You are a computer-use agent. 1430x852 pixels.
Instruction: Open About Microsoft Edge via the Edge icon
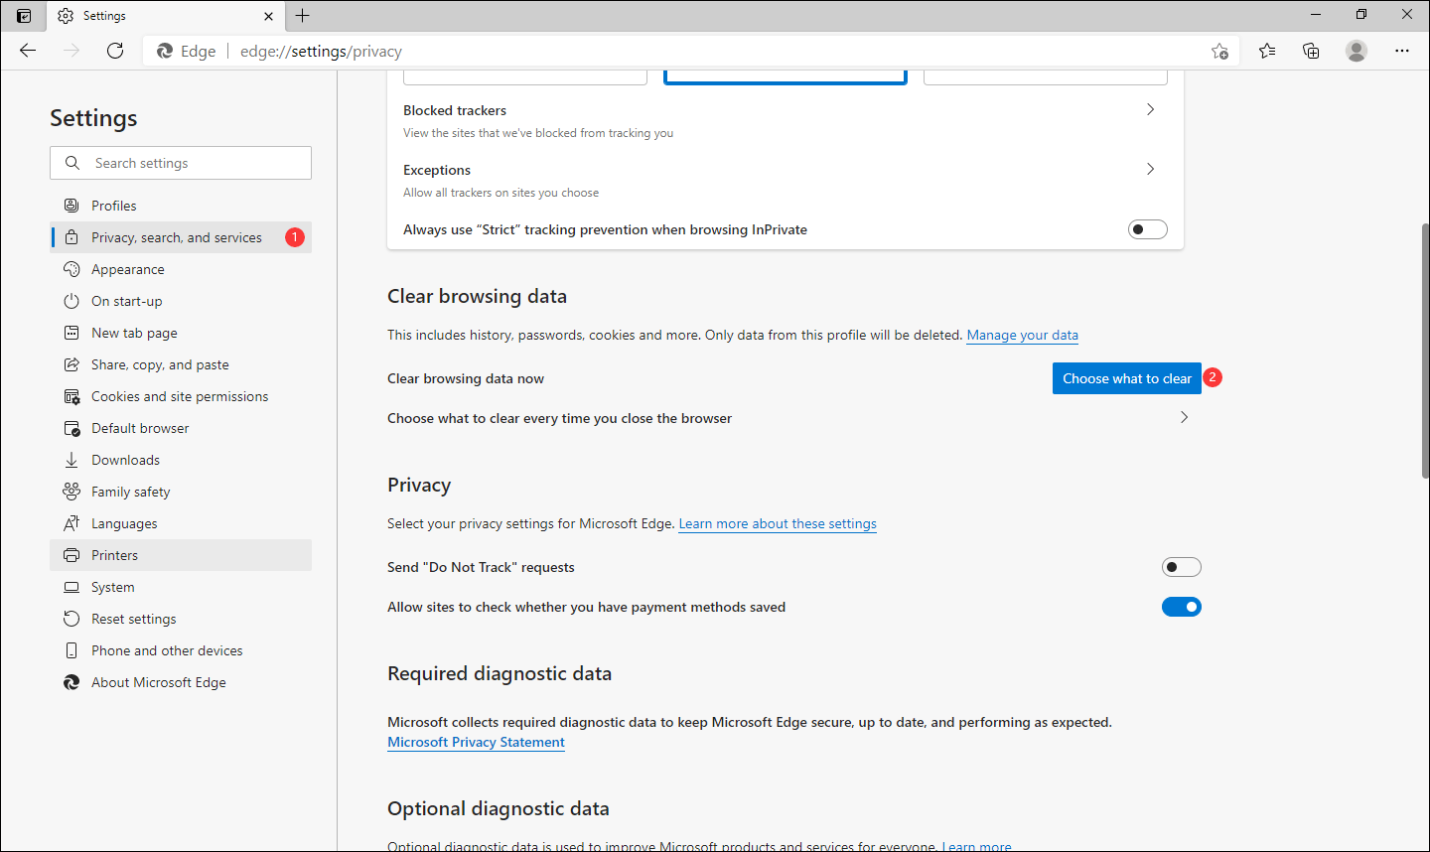71,681
